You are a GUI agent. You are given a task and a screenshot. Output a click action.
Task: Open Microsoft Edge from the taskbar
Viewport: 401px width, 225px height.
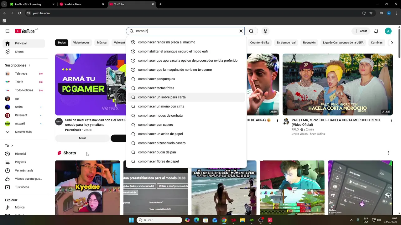tap(196, 220)
